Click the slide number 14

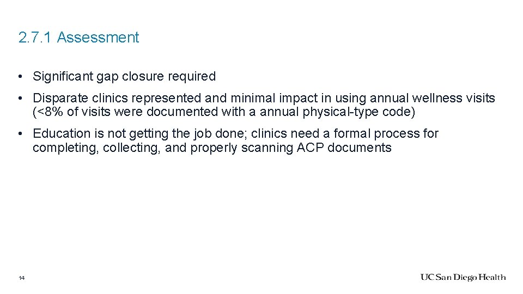[x=21, y=278]
